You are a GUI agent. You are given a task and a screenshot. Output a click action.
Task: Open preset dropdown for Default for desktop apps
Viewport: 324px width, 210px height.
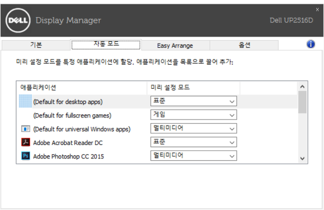click(x=193, y=101)
